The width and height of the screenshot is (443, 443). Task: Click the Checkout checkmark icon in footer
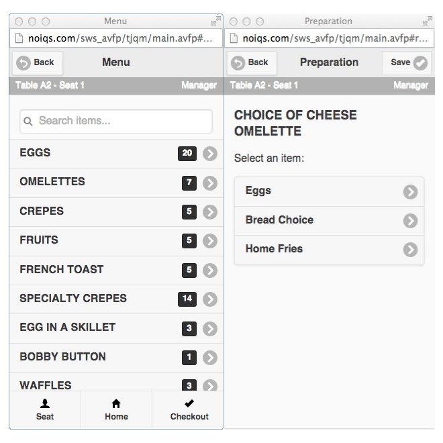point(189,403)
